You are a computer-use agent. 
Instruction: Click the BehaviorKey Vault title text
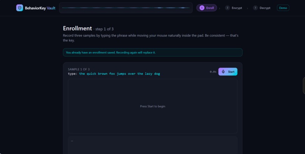(40, 8)
